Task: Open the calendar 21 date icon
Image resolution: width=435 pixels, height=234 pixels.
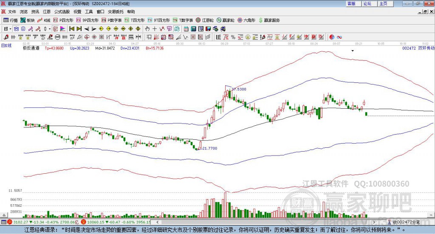Action: tap(186, 29)
